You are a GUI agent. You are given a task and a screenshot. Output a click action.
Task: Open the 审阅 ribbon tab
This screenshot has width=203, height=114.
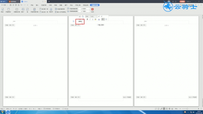56,5
